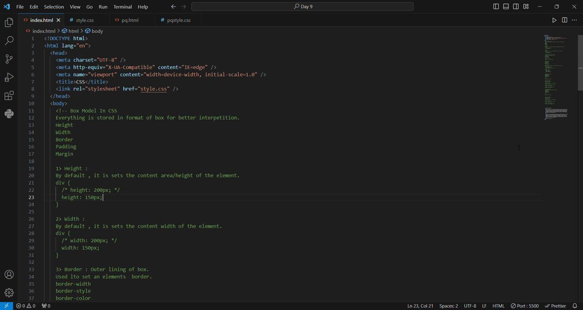Open the Python extension panel
This screenshot has height=310, width=583.
[x=9, y=114]
